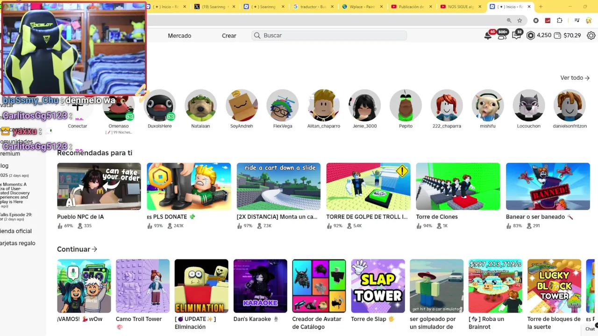Open TORRE DE GOLPE DE TROLL thumbnail
This screenshot has height=336, width=598.
tap(368, 186)
